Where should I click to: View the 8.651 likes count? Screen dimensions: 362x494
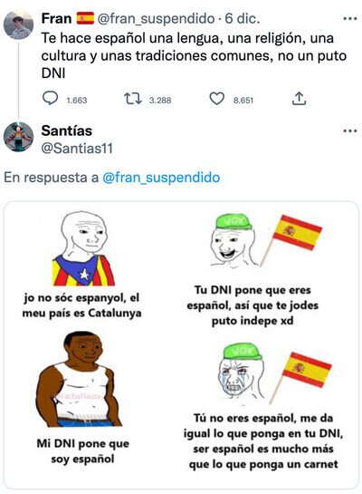(243, 101)
